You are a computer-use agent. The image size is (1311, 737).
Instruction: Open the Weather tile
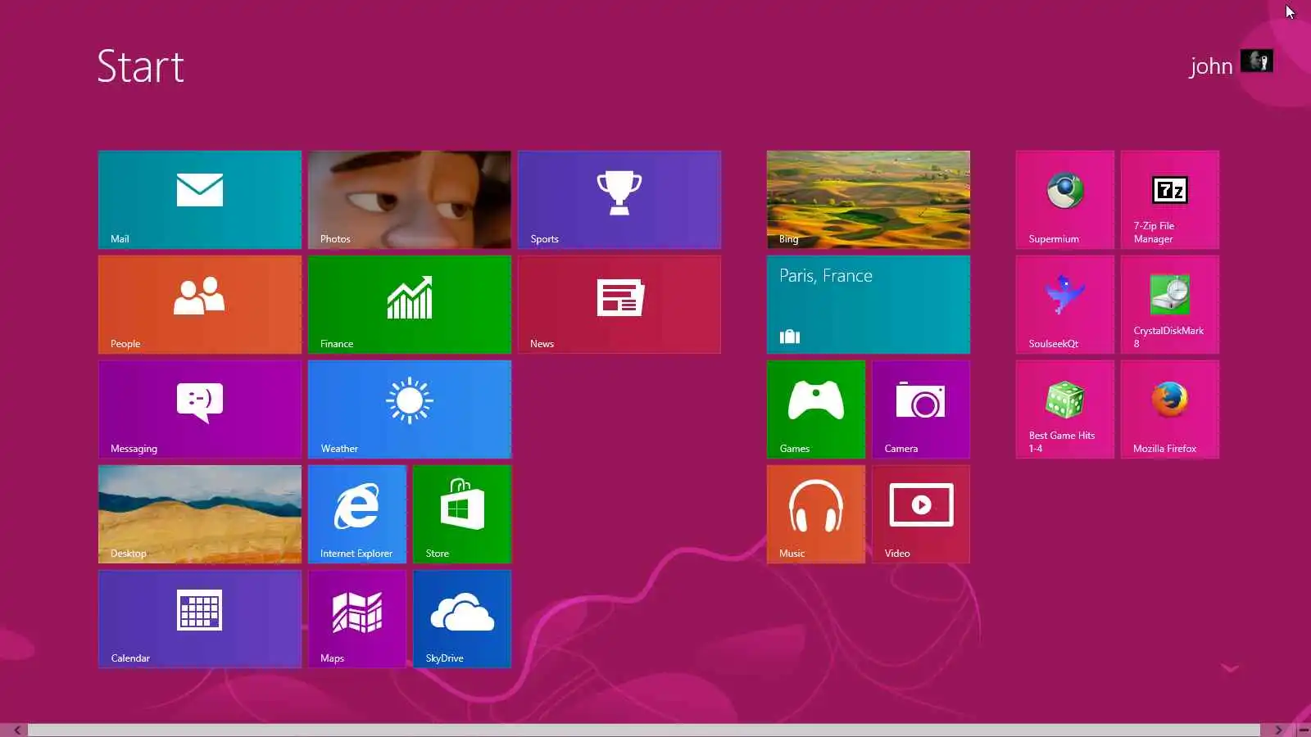pos(410,409)
